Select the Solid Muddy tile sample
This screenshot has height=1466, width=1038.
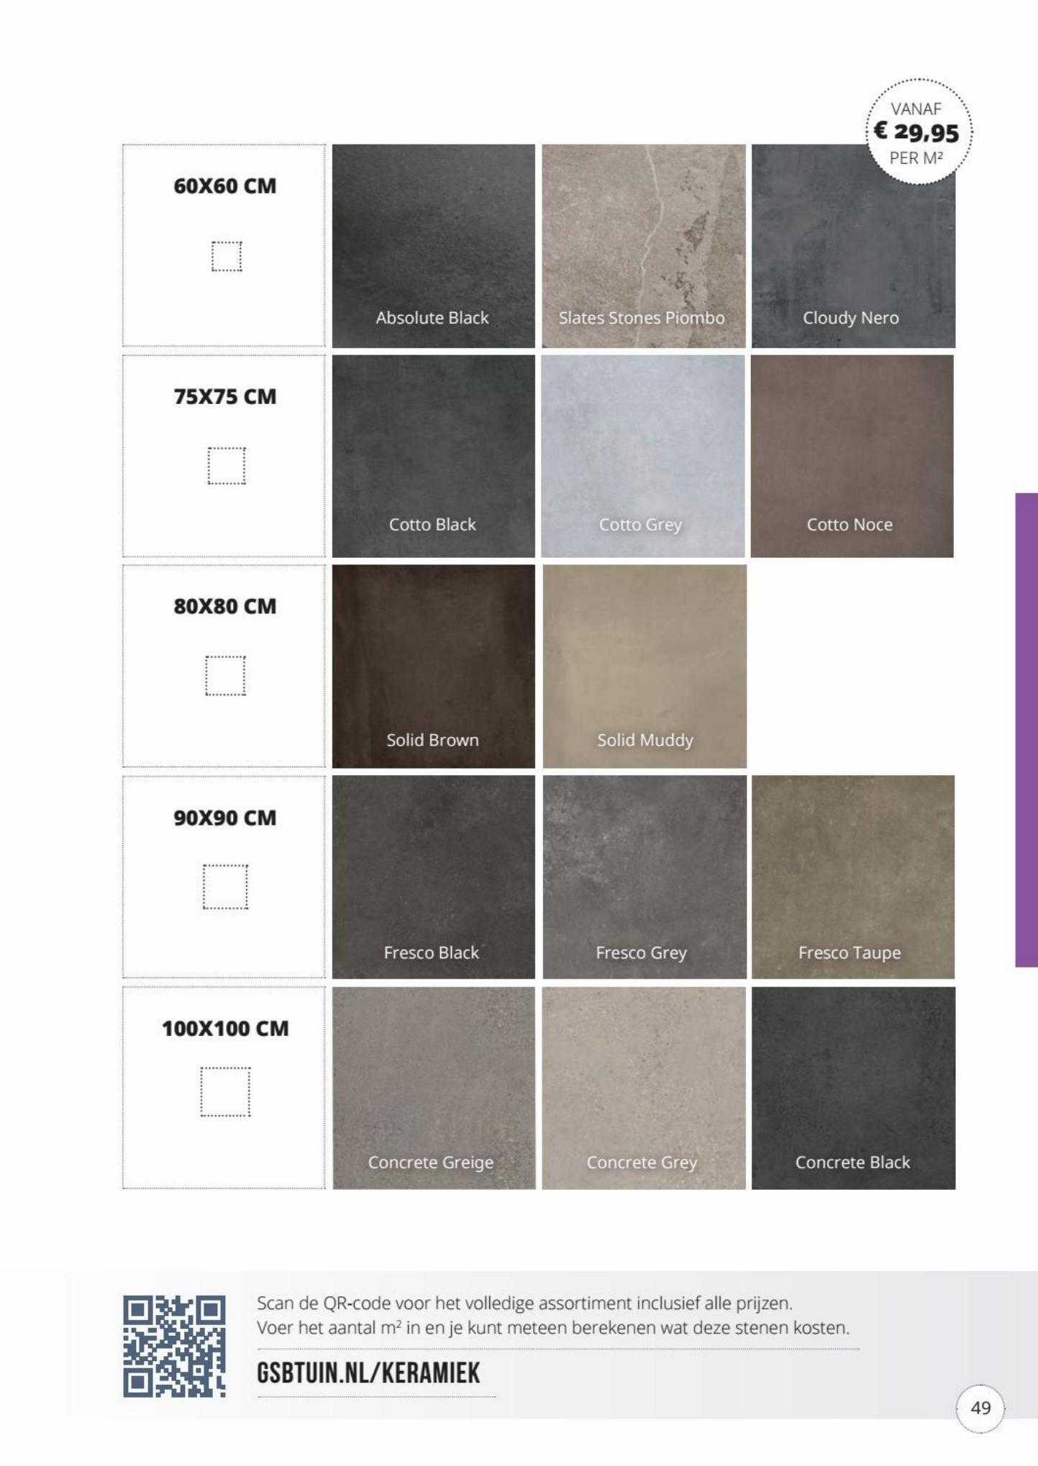click(x=645, y=666)
